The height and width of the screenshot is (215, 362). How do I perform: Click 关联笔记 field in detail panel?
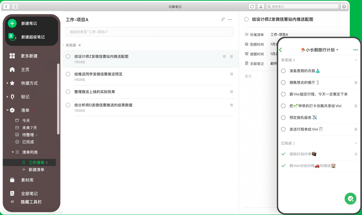[261, 64]
